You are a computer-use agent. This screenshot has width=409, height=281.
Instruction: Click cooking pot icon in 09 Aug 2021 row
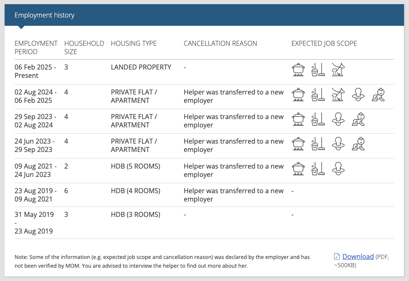[x=298, y=169]
